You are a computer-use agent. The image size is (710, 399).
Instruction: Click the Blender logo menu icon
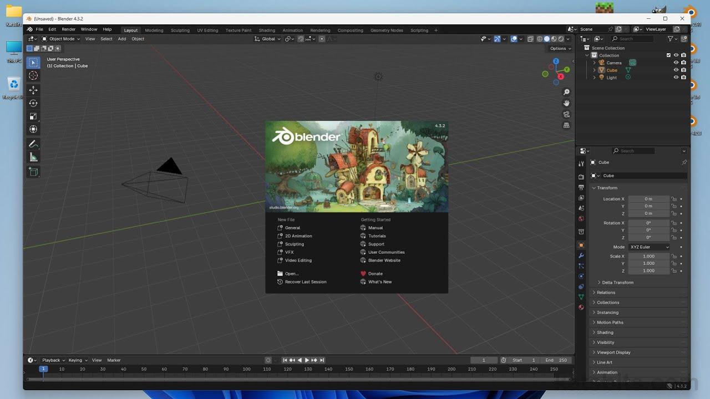(29, 29)
